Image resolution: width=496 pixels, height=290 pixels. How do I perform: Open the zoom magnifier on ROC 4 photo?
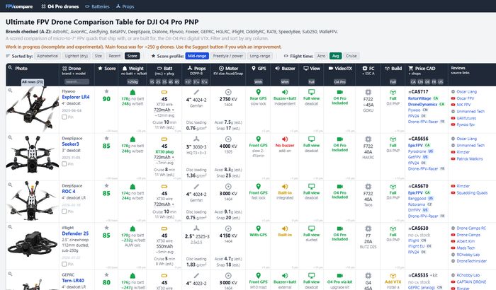tap(10, 185)
